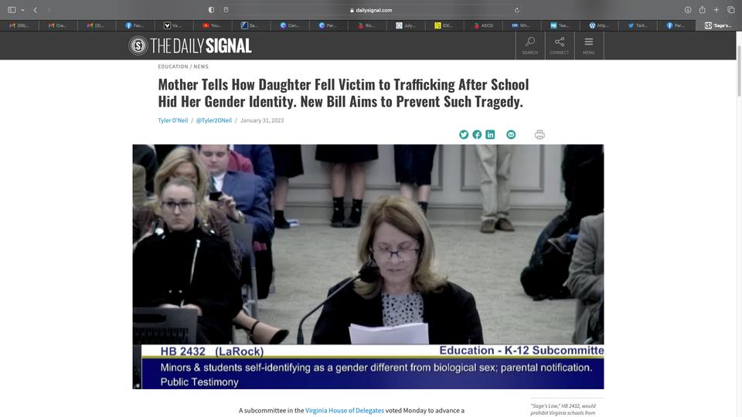Open Virginia House of Delegates link
This screenshot has height=417, width=742.
click(345, 410)
